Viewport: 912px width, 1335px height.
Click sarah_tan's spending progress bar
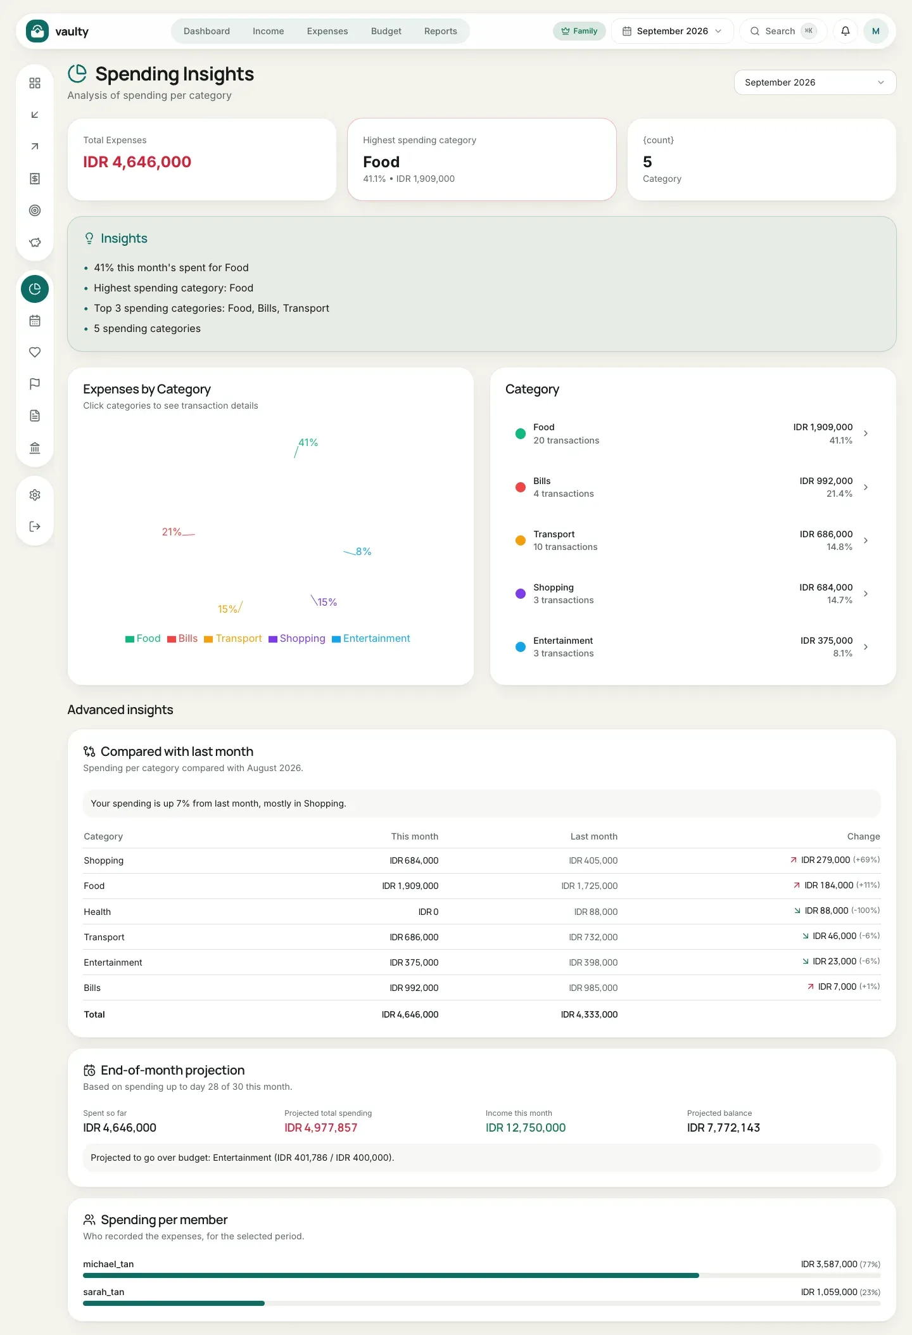coord(482,1303)
